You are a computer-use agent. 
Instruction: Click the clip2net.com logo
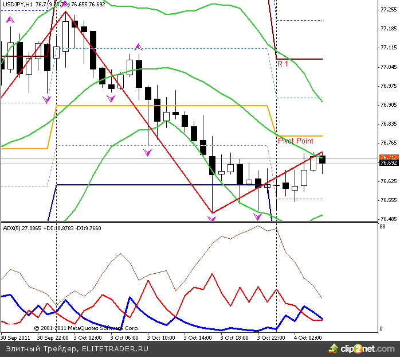(x=362, y=348)
